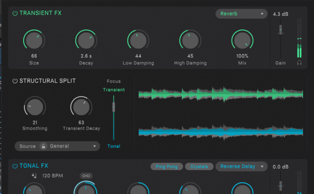The image size is (314, 194).
Task: Click the Size knob
Action: click(34, 40)
